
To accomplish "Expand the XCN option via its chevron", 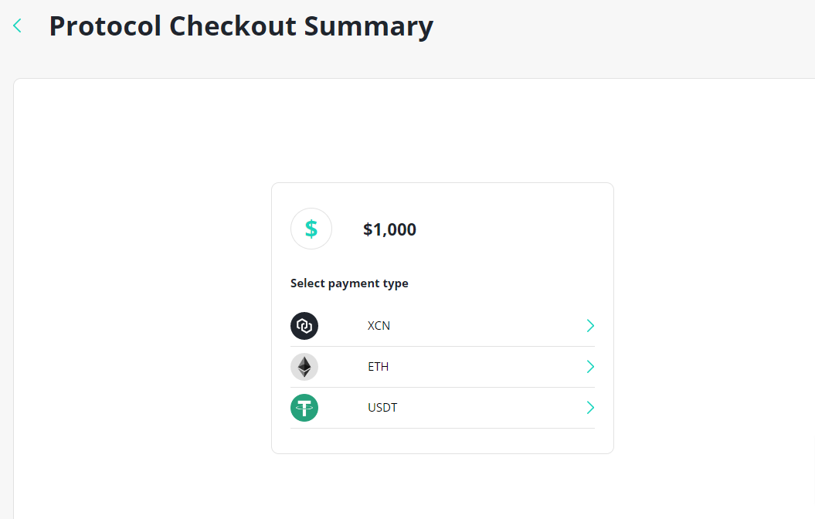I will [590, 326].
